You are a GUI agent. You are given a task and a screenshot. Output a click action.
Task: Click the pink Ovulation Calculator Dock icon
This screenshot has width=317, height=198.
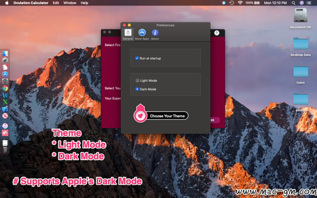coord(5,133)
